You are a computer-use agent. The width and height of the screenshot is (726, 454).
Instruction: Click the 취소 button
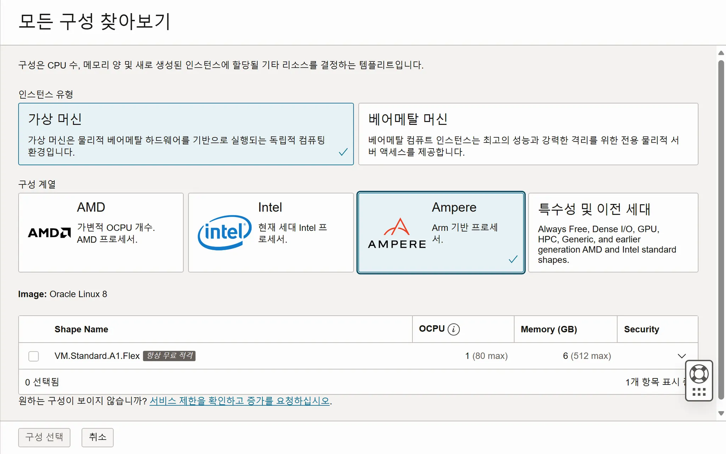(97, 437)
